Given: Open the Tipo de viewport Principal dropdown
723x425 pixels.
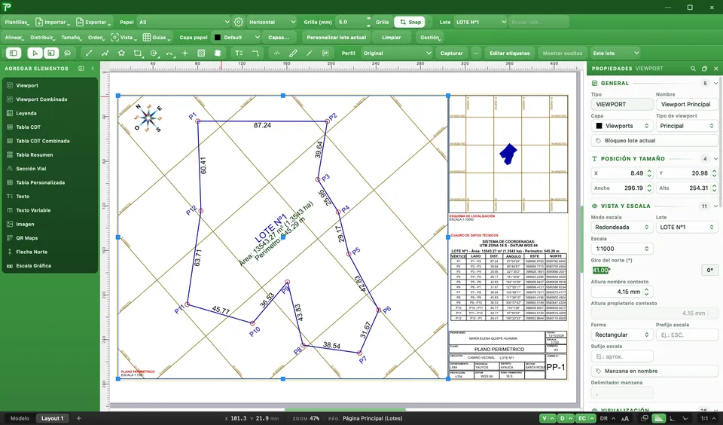Looking at the screenshot, I should (x=687, y=126).
